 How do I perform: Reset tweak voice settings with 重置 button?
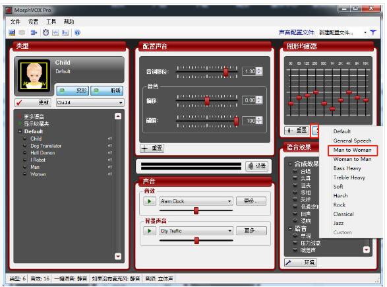(152, 148)
